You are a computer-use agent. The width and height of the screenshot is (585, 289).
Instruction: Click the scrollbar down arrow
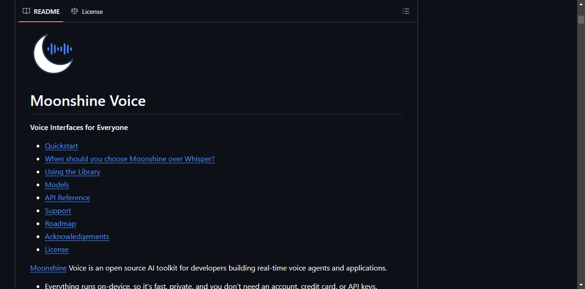(581, 285)
